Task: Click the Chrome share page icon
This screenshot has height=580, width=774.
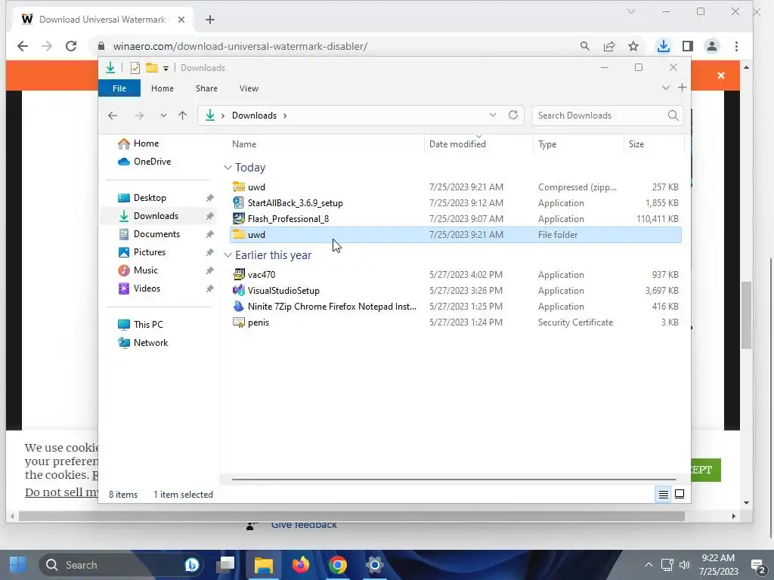Action: [609, 46]
